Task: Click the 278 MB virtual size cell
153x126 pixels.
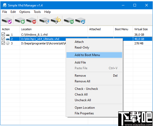Action: pyautogui.click(x=139, y=43)
